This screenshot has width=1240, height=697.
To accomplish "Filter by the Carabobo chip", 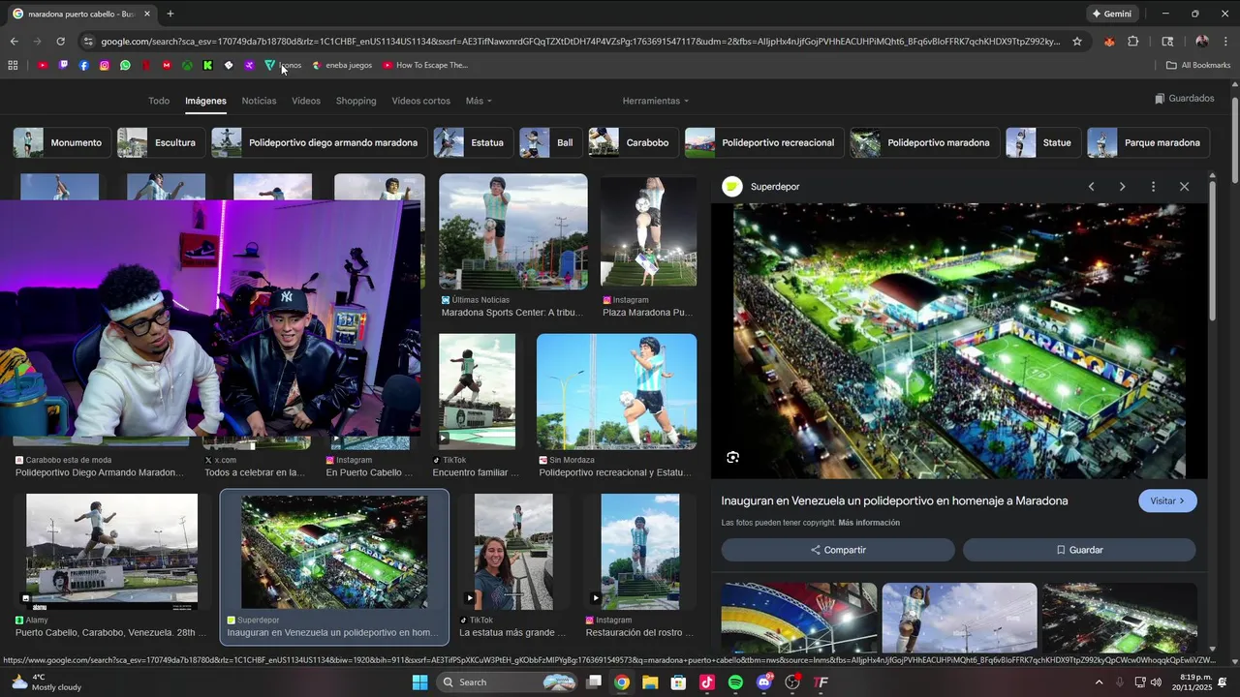I will [x=632, y=142].
